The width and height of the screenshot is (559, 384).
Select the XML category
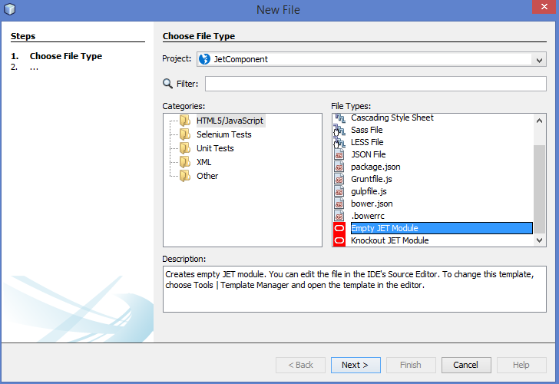(204, 162)
